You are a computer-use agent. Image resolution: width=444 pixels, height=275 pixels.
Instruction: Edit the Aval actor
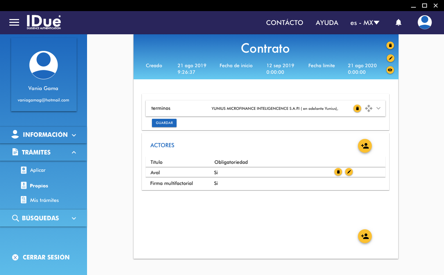[349, 172]
